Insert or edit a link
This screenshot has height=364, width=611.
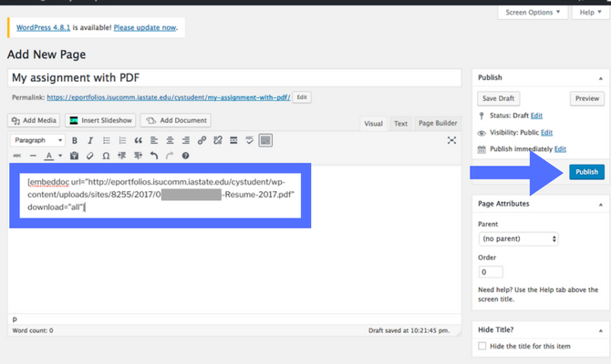[202, 140]
